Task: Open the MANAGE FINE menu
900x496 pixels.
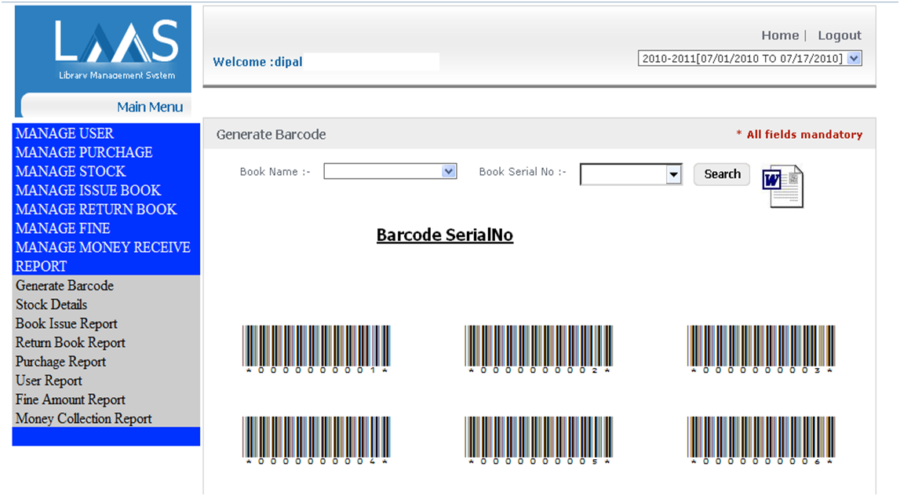Action: coord(63,228)
